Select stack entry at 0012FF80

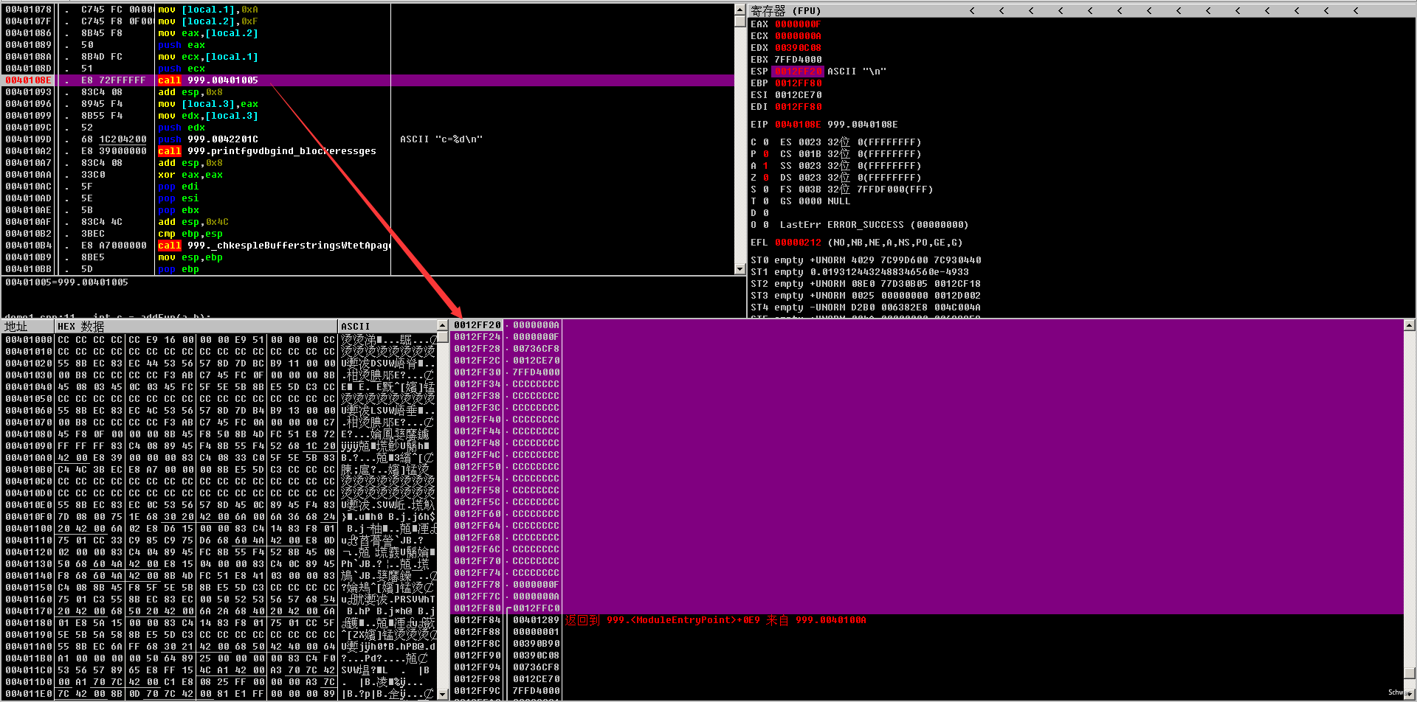(926, 608)
